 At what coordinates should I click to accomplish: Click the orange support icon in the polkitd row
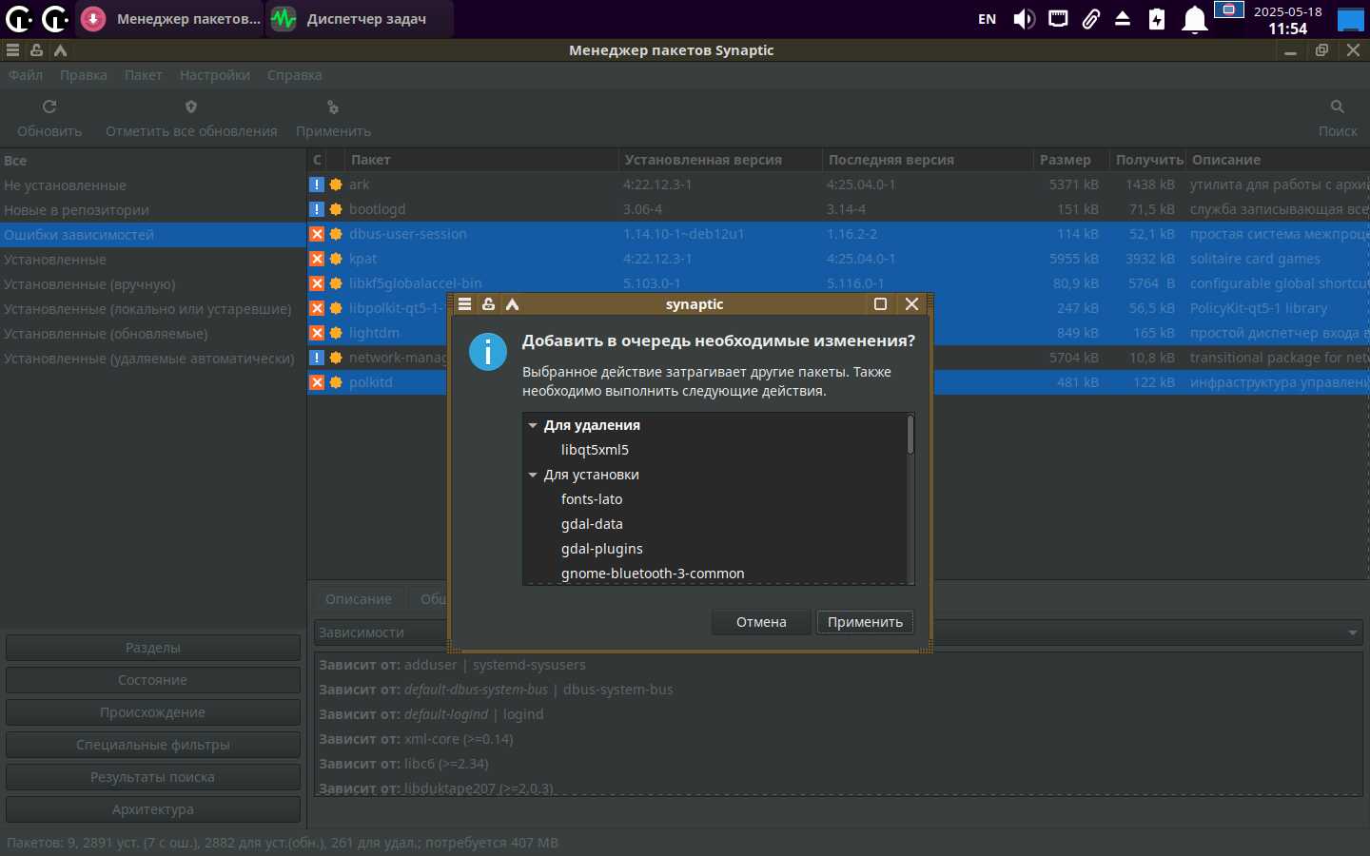(336, 382)
